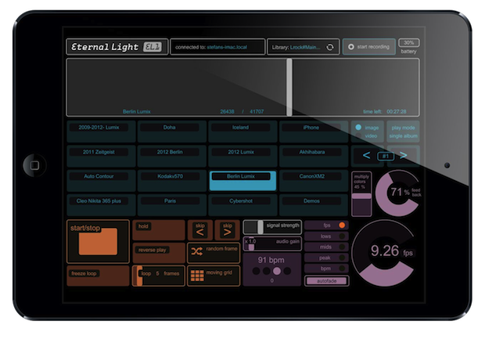The height and width of the screenshot is (343, 485).
Task: Click the start recording button
Action: coord(369,47)
